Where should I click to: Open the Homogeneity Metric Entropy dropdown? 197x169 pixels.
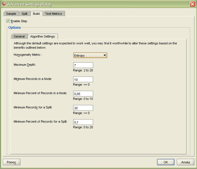pyautogui.click(x=90, y=55)
